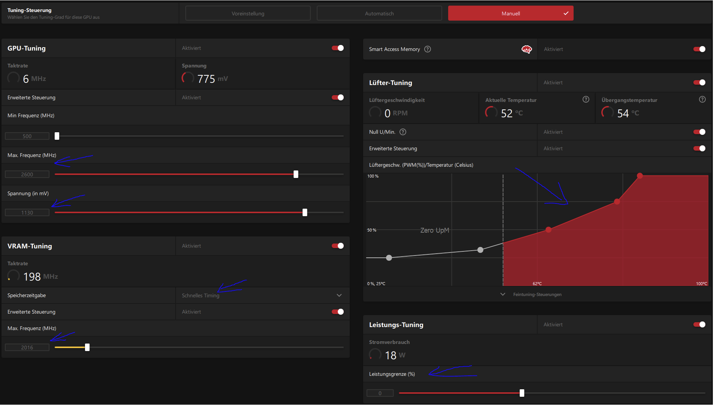This screenshot has width=714, height=405.
Task: Click the VRAM Max. Frequenz slider handle
Action: click(x=87, y=347)
